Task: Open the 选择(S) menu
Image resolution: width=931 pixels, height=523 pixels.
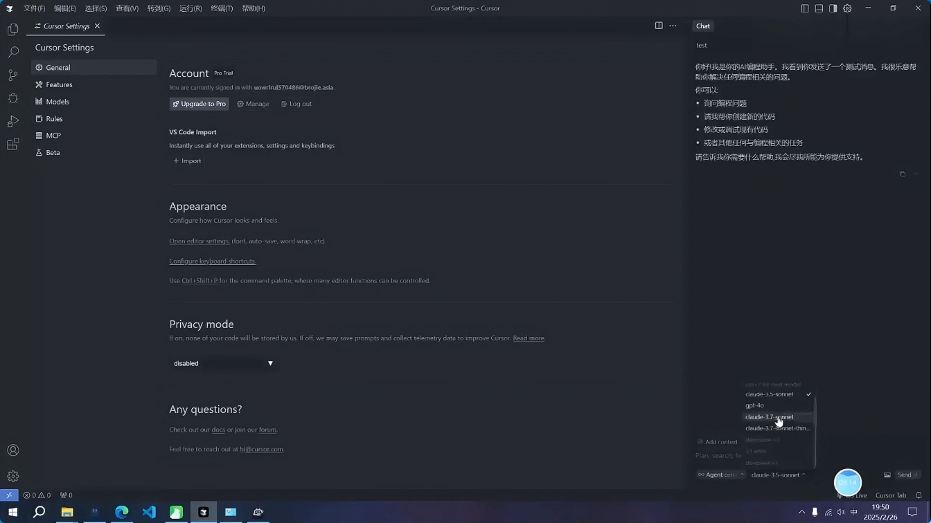Action: tap(96, 8)
